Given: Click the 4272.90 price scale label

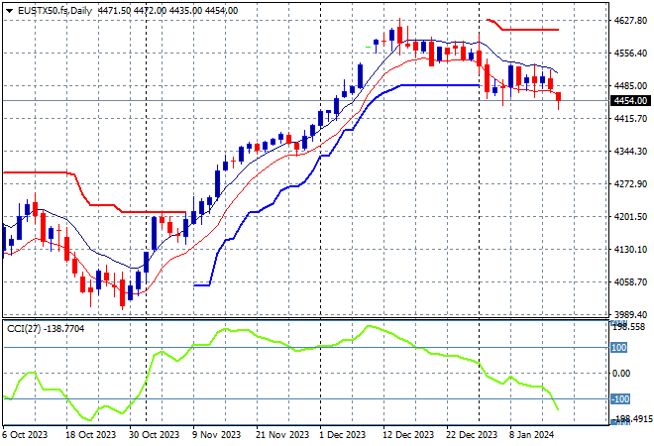Looking at the screenshot, I should [628, 184].
